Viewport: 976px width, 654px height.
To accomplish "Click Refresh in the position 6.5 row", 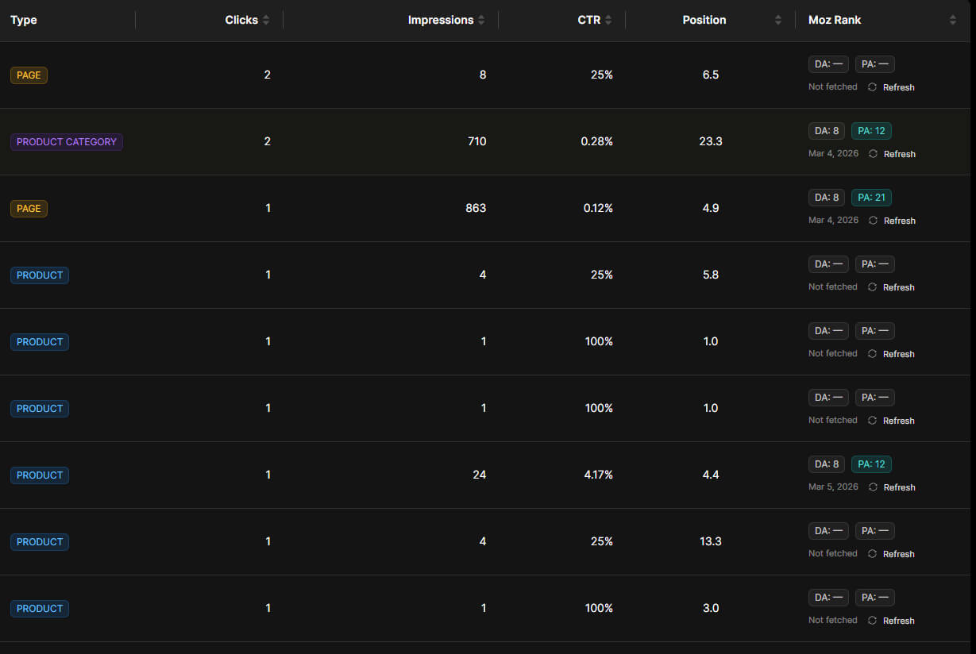I will [x=898, y=87].
